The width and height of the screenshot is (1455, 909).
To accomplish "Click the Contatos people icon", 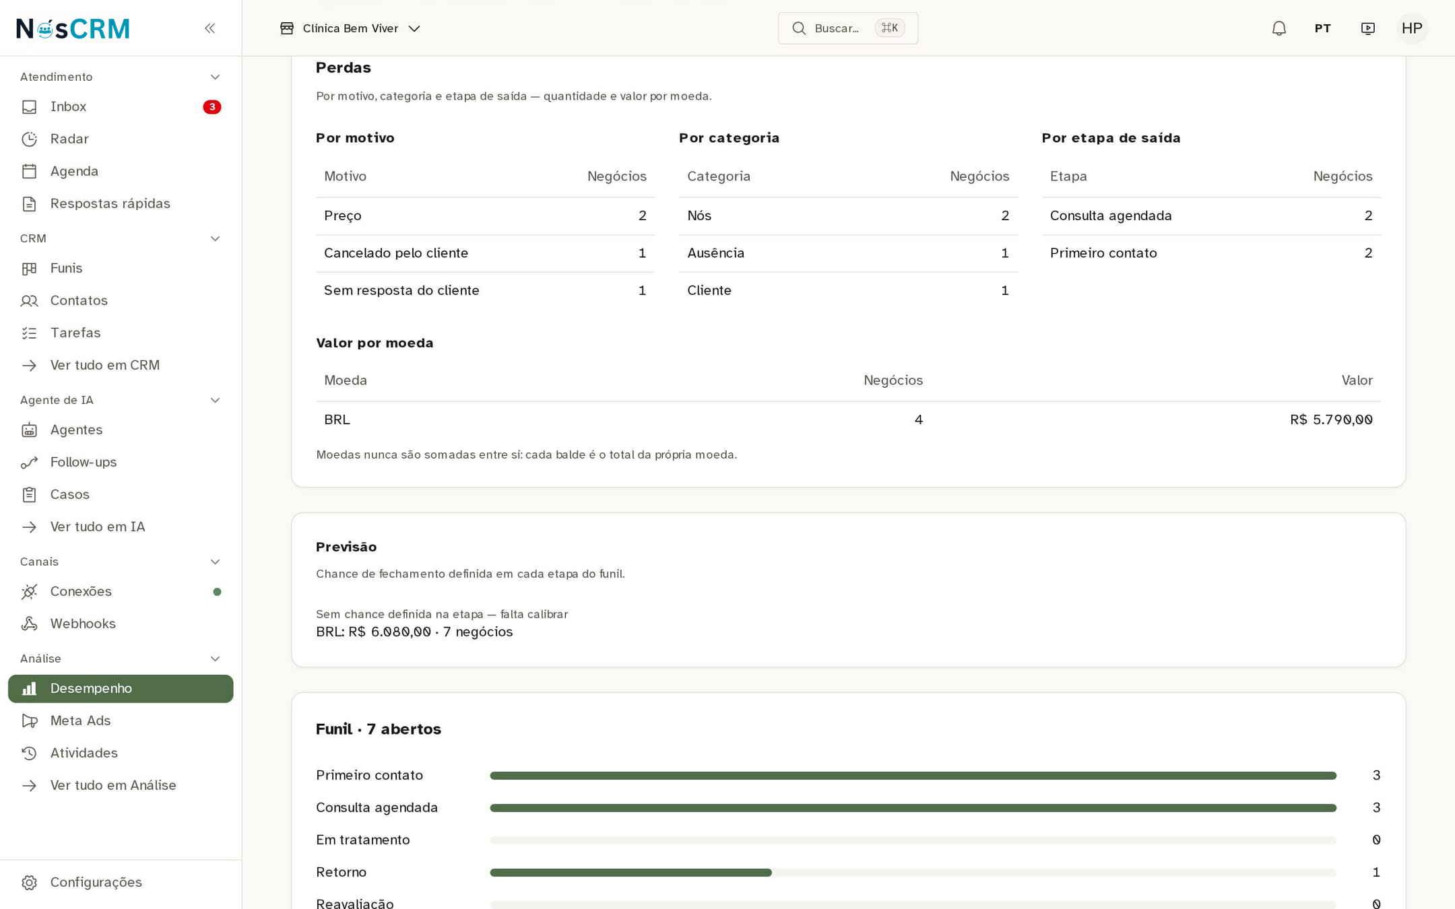I will (x=29, y=300).
